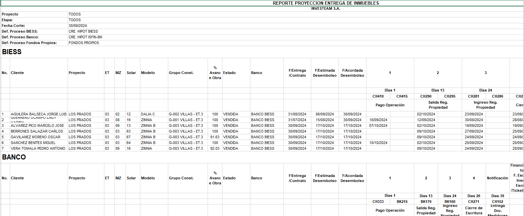Click the G-002 VILLAS - ET.3 cell
The image size is (524, 216).
186,114
